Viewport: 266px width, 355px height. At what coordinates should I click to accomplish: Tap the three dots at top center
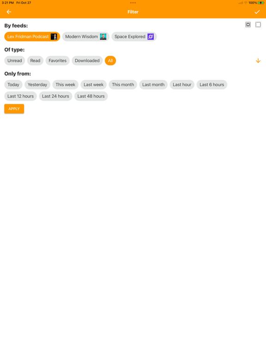click(x=133, y=3)
